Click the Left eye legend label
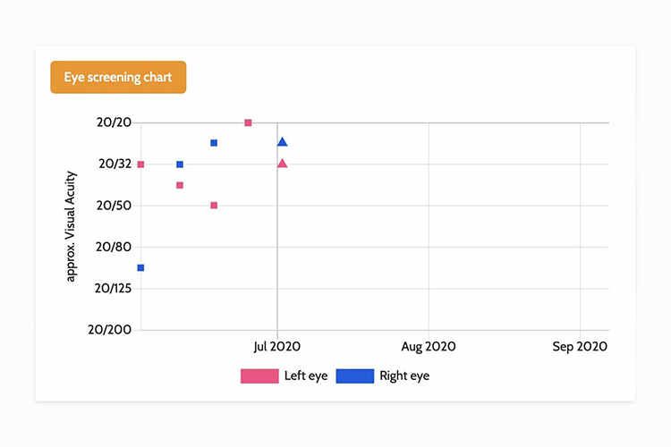Viewport: 671px width, 447px height. [x=305, y=376]
